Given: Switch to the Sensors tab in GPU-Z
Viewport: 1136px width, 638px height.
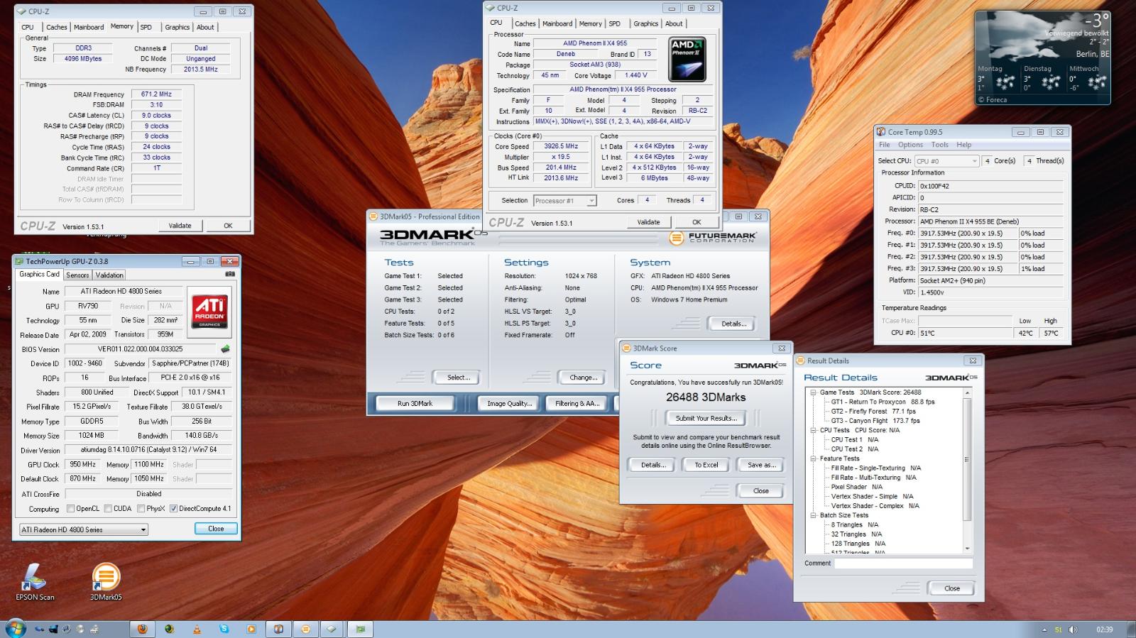Looking at the screenshot, I should (x=77, y=275).
